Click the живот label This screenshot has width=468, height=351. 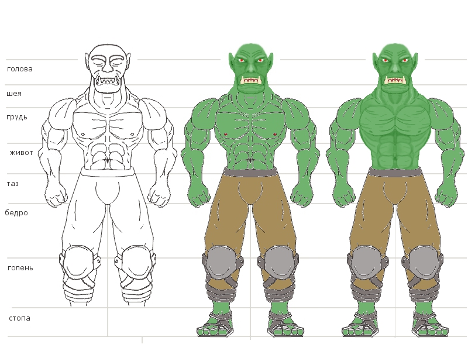click(21, 153)
